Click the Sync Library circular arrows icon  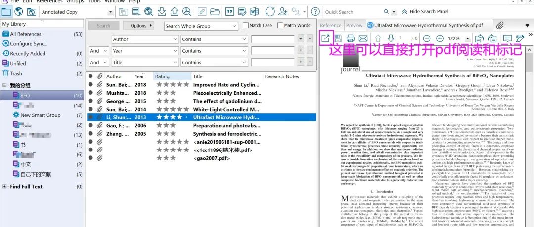270,12
